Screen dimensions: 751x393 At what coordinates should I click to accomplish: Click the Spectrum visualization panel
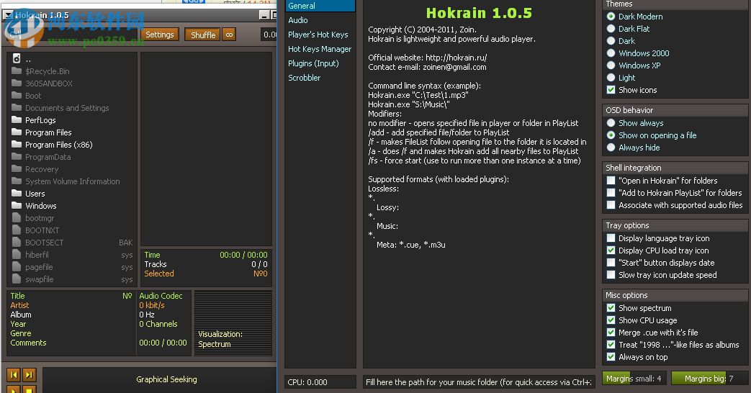[233, 323]
